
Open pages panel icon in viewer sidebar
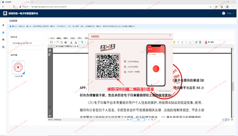(50, 55)
